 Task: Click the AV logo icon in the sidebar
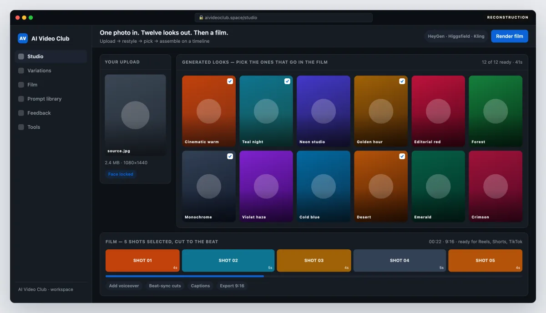(x=23, y=38)
